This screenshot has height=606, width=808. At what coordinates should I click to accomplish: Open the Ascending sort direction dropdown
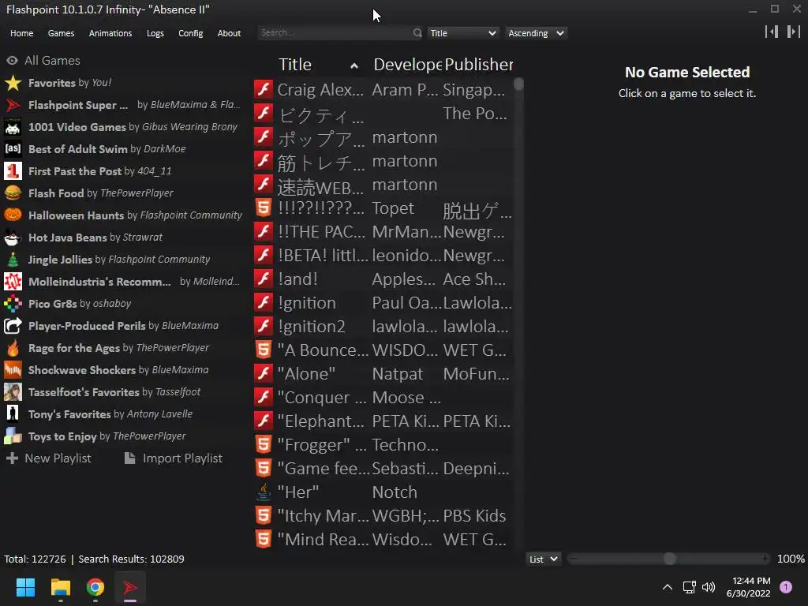point(536,33)
